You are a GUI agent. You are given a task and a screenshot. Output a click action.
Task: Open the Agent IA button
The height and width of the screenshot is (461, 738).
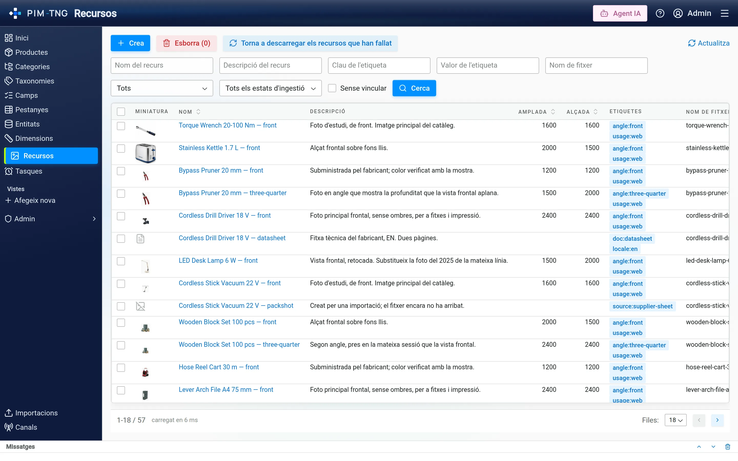[x=620, y=13]
